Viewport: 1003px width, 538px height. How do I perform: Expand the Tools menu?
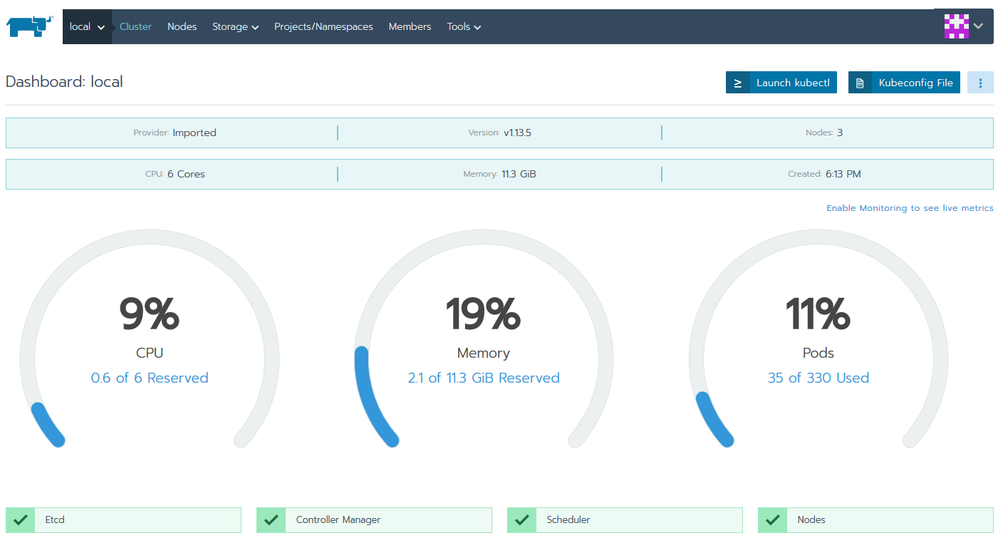click(464, 26)
